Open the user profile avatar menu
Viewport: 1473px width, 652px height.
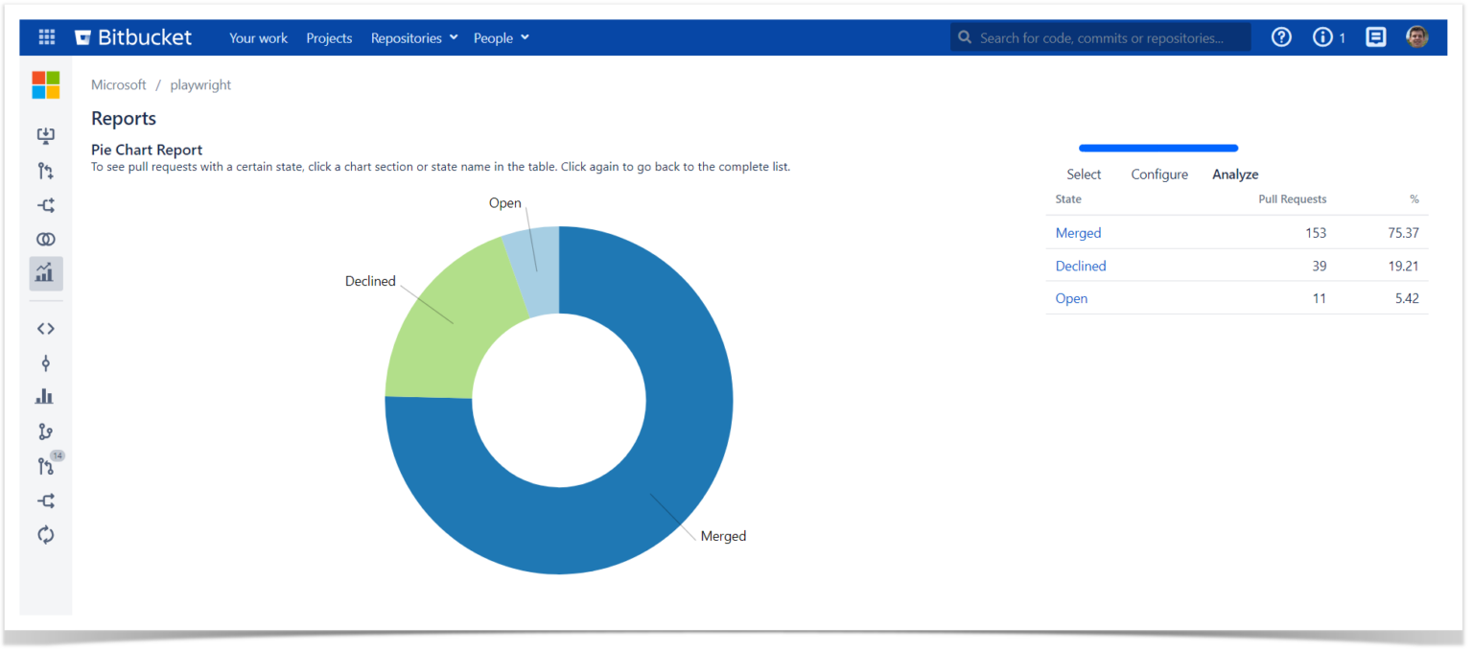[x=1416, y=37]
